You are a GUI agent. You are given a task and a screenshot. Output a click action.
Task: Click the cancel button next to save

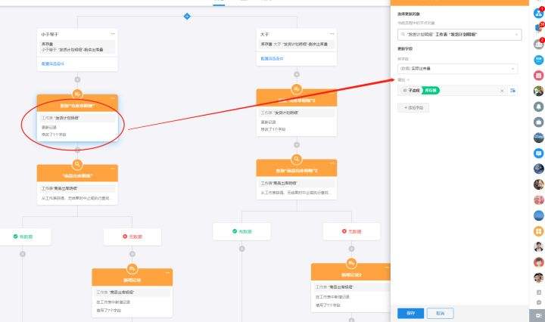click(x=440, y=313)
